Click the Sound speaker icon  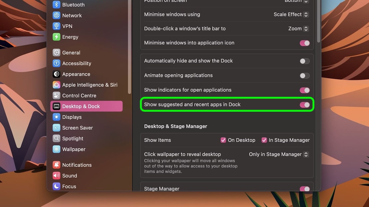tap(56, 176)
